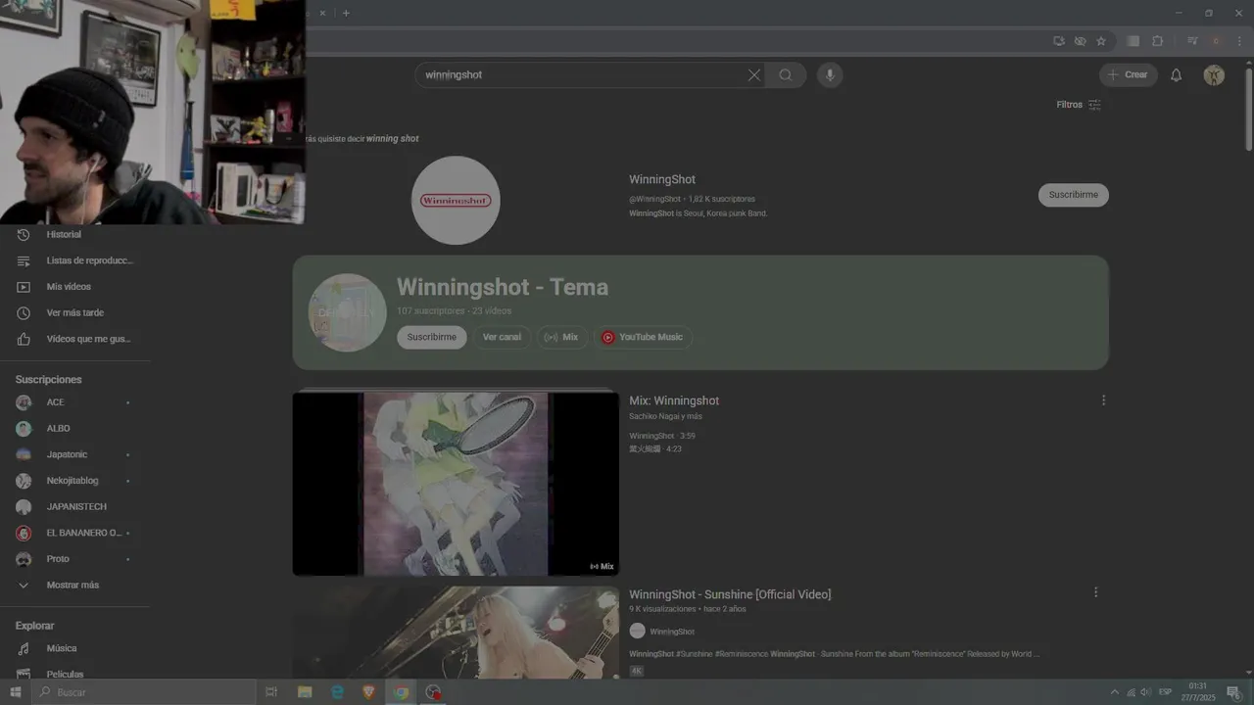Viewport: 1254px width, 705px height.
Task: Play the Mix: Winningshot thumbnail
Action: [x=456, y=484]
